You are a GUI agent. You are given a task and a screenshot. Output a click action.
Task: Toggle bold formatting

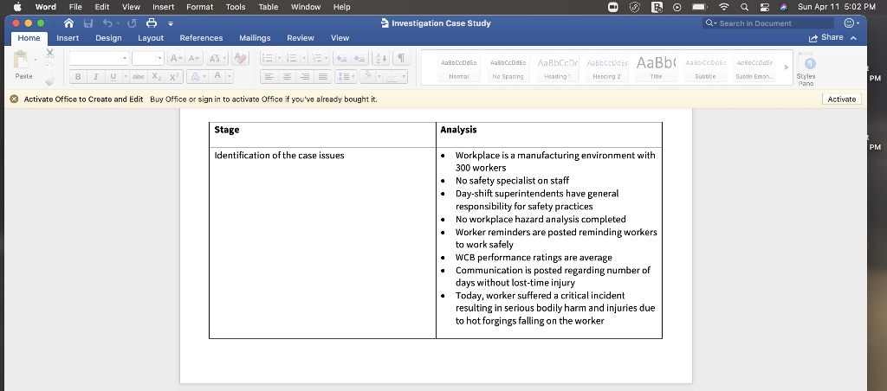(x=78, y=77)
